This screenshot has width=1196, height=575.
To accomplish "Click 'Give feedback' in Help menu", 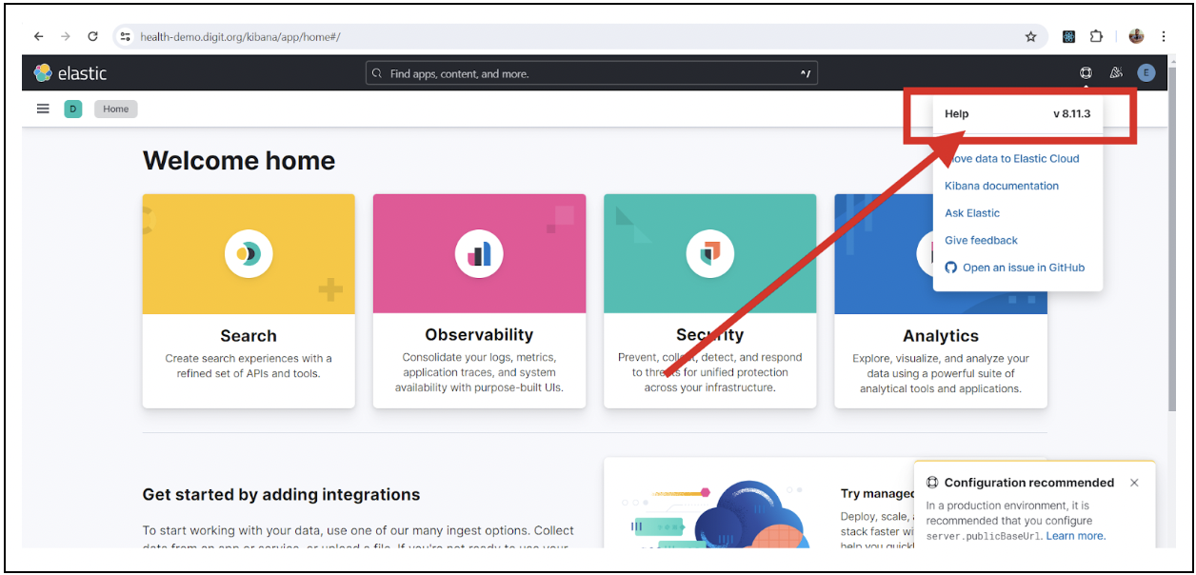I will pyautogui.click(x=981, y=240).
